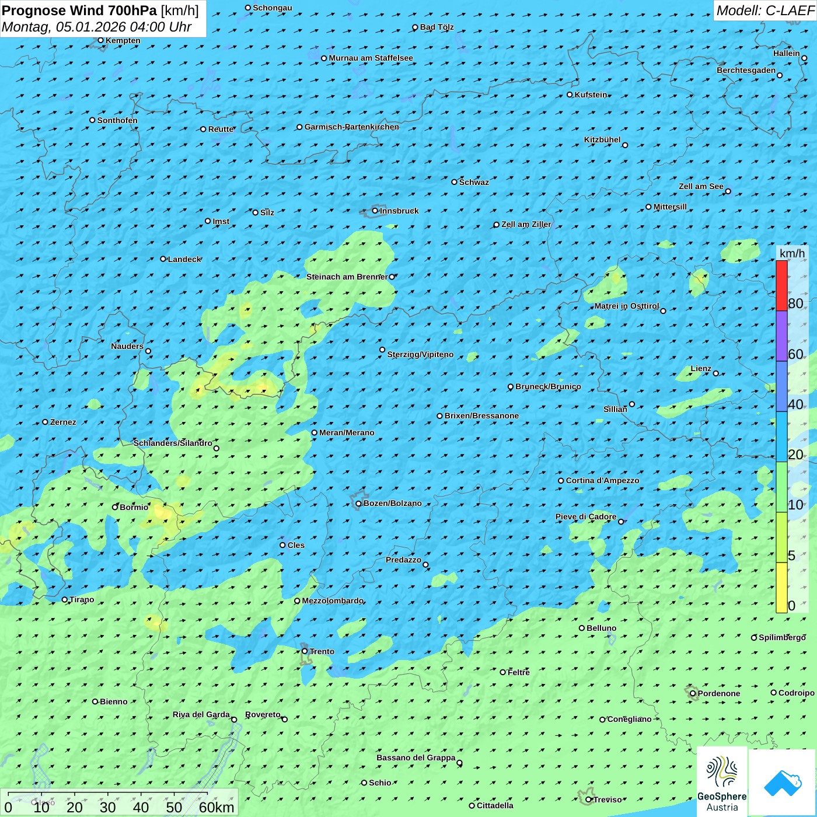Click the 'Modell: C-LAEF' label
This screenshot has width=817, height=817.
click(x=765, y=11)
